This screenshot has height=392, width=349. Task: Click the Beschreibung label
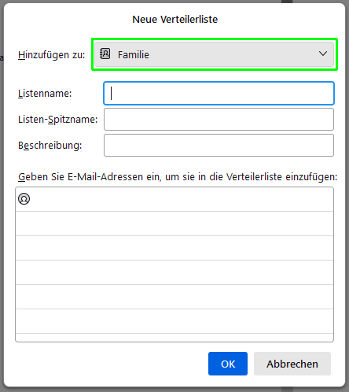coord(50,146)
